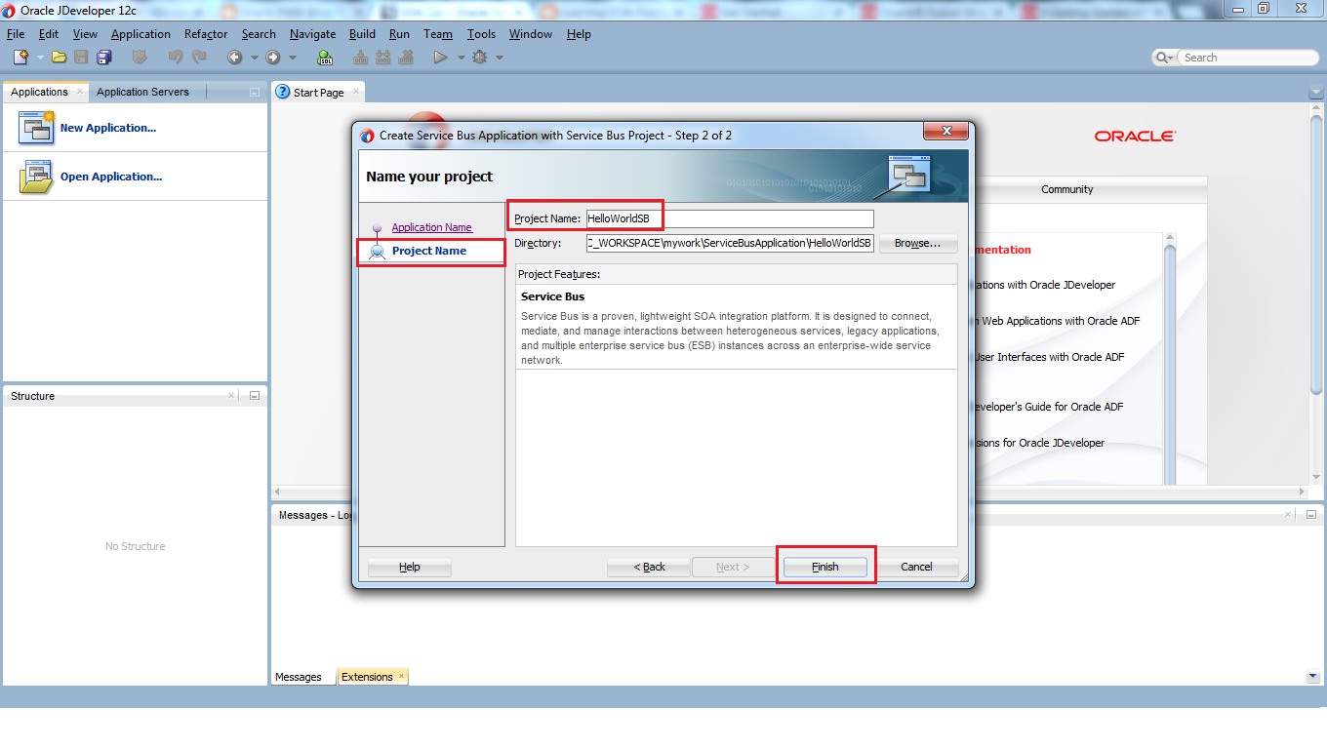This screenshot has width=1327, height=749.
Task: Click the Open Application folder icon
Action: point(36,177)
